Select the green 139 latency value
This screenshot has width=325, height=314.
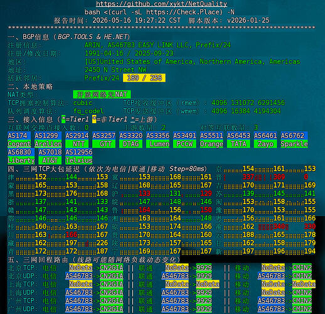tap(248, 193)
